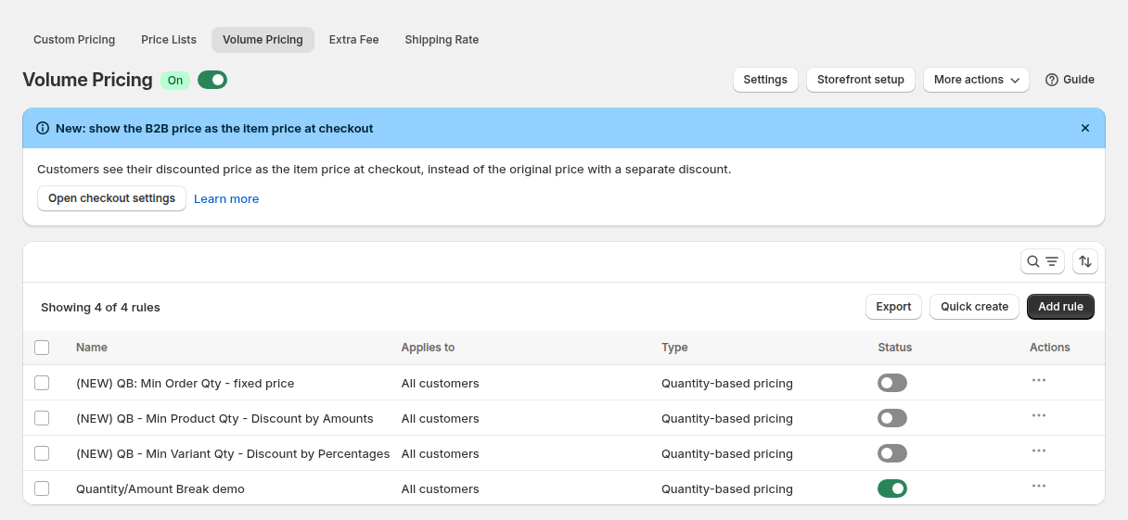The height and width of the screenshot is (520, 1128).
Task: Dismiss the B2B price banner
Action: (x=1085, y=128)
